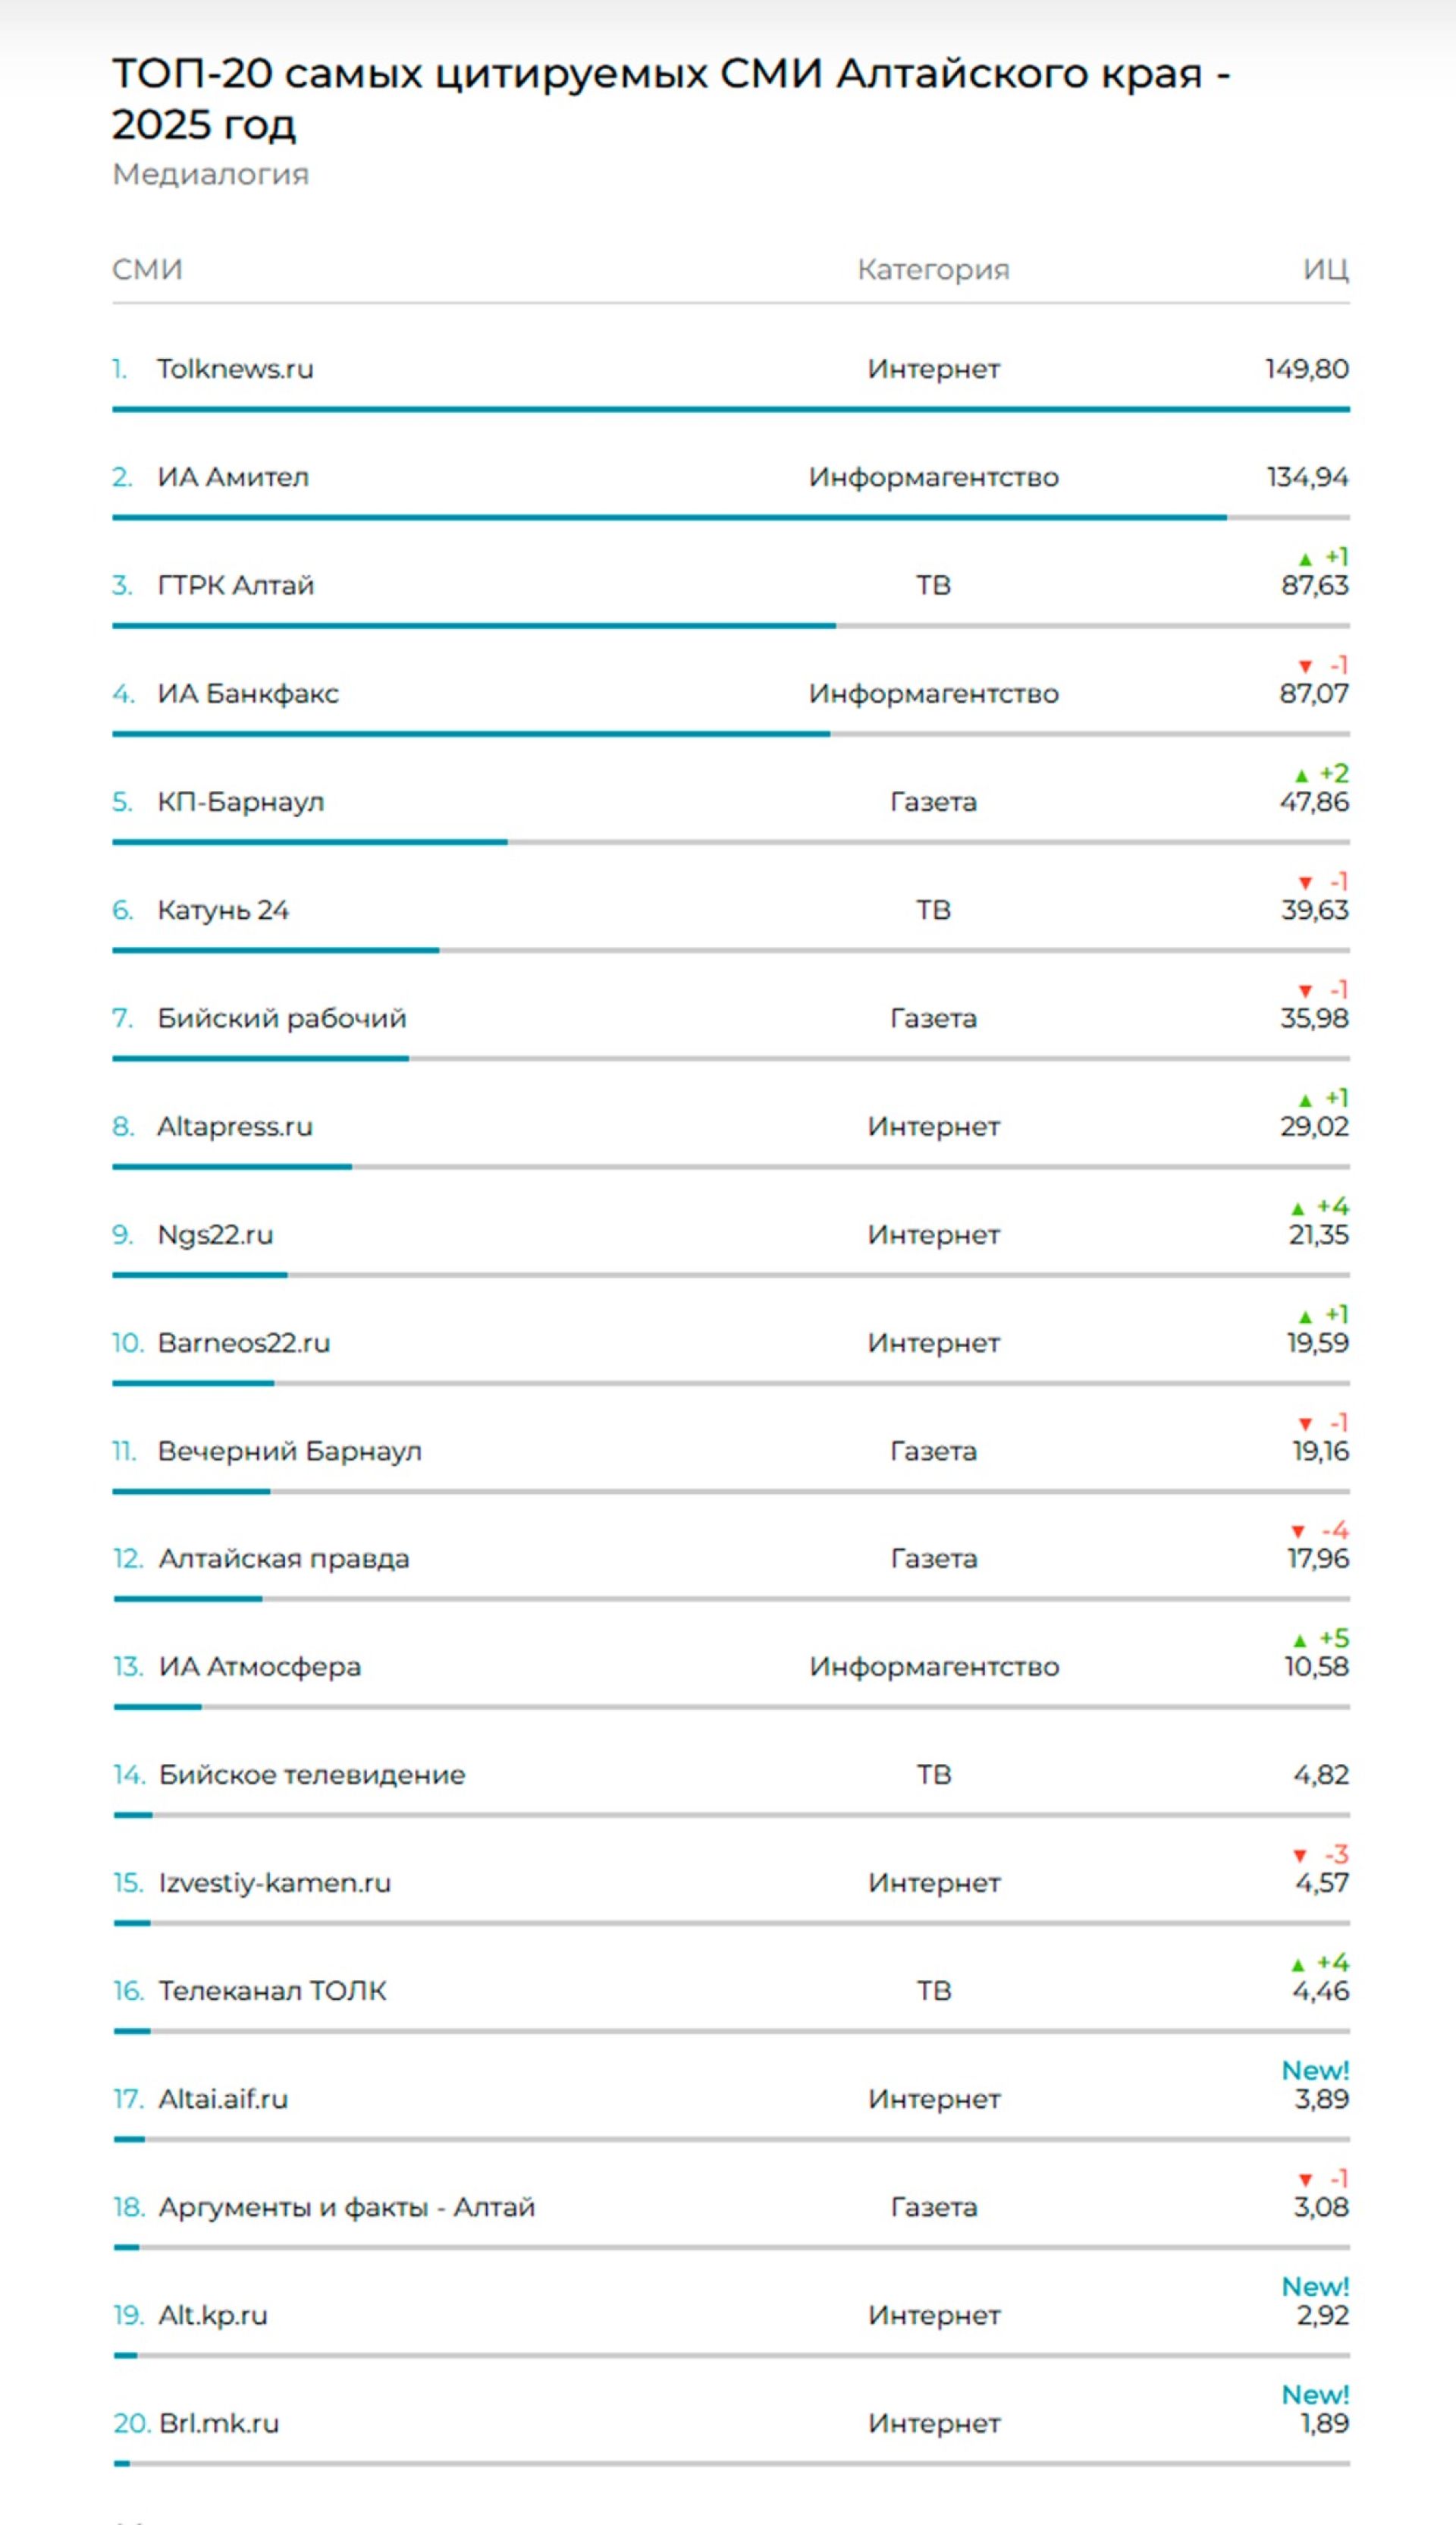This screenshot has height=2525, width=1456.
Task: Select the Телеканал ТОЛК row name
Action: pos(272,1991)
